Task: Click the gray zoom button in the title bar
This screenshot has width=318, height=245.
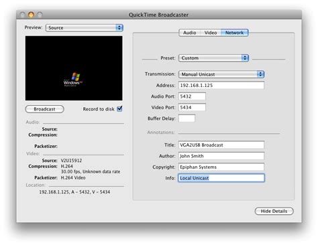Action: tap(40, 15)
